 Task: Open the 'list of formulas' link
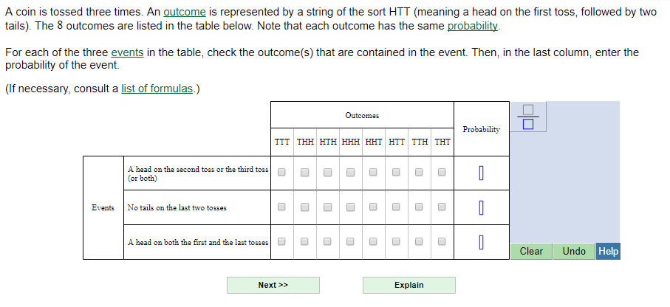(157, 89)
